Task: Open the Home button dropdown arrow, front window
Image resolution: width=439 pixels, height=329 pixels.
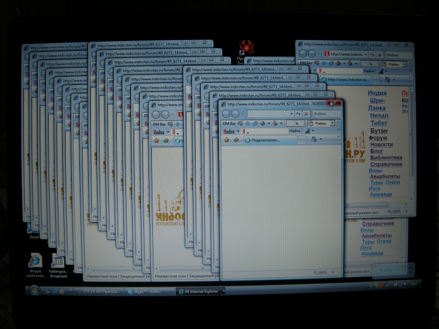Action: (321, 139)
